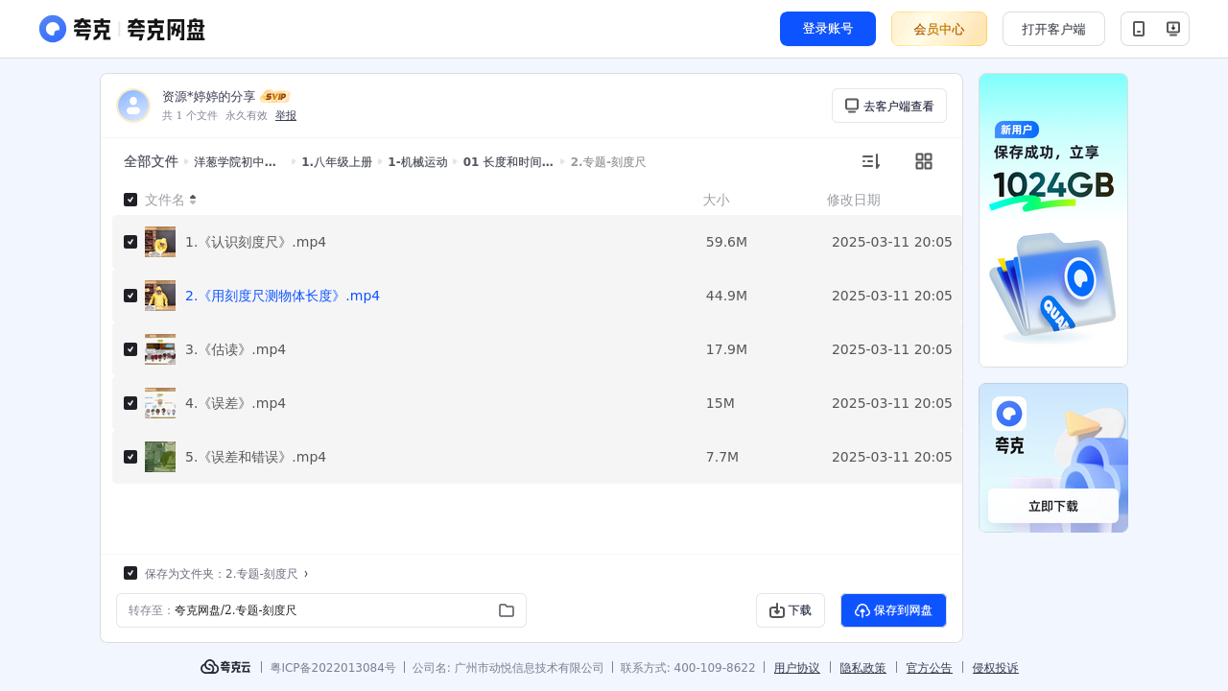Screen dimensions: 1228x691
Task: Open 会员中心 member center
Action: (939, 29)
